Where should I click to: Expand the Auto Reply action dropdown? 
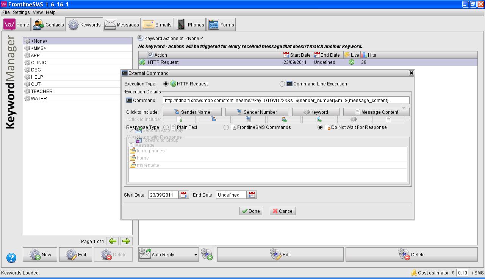(196, 255)
